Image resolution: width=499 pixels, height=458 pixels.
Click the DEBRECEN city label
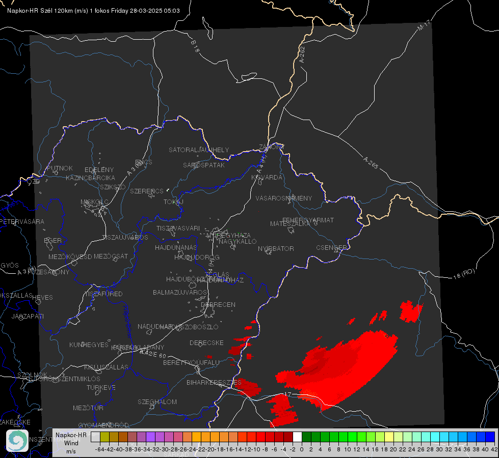coord(218,304)
